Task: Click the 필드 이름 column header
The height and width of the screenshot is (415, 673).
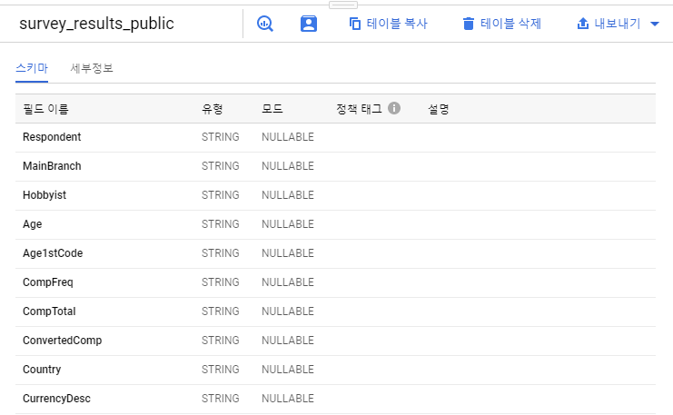Action: pos(45,109)
